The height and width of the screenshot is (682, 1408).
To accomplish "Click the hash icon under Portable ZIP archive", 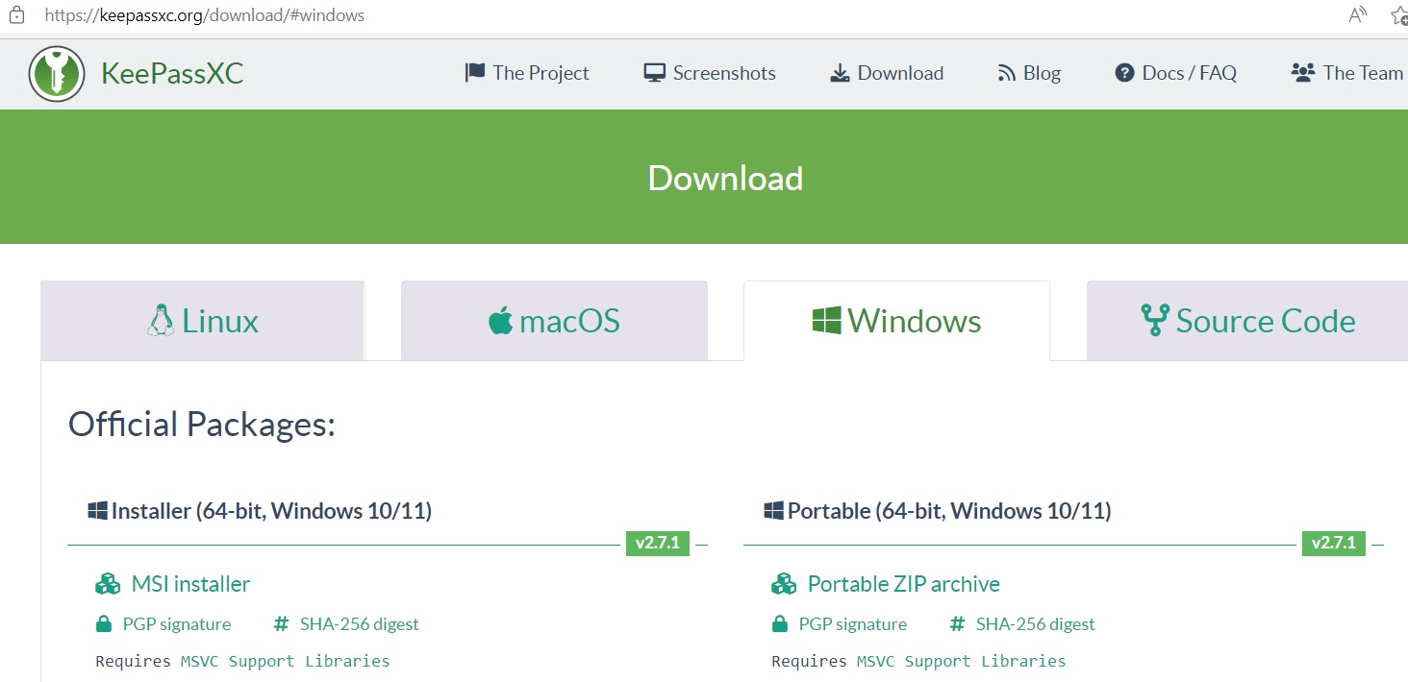I will coord(957,624).
